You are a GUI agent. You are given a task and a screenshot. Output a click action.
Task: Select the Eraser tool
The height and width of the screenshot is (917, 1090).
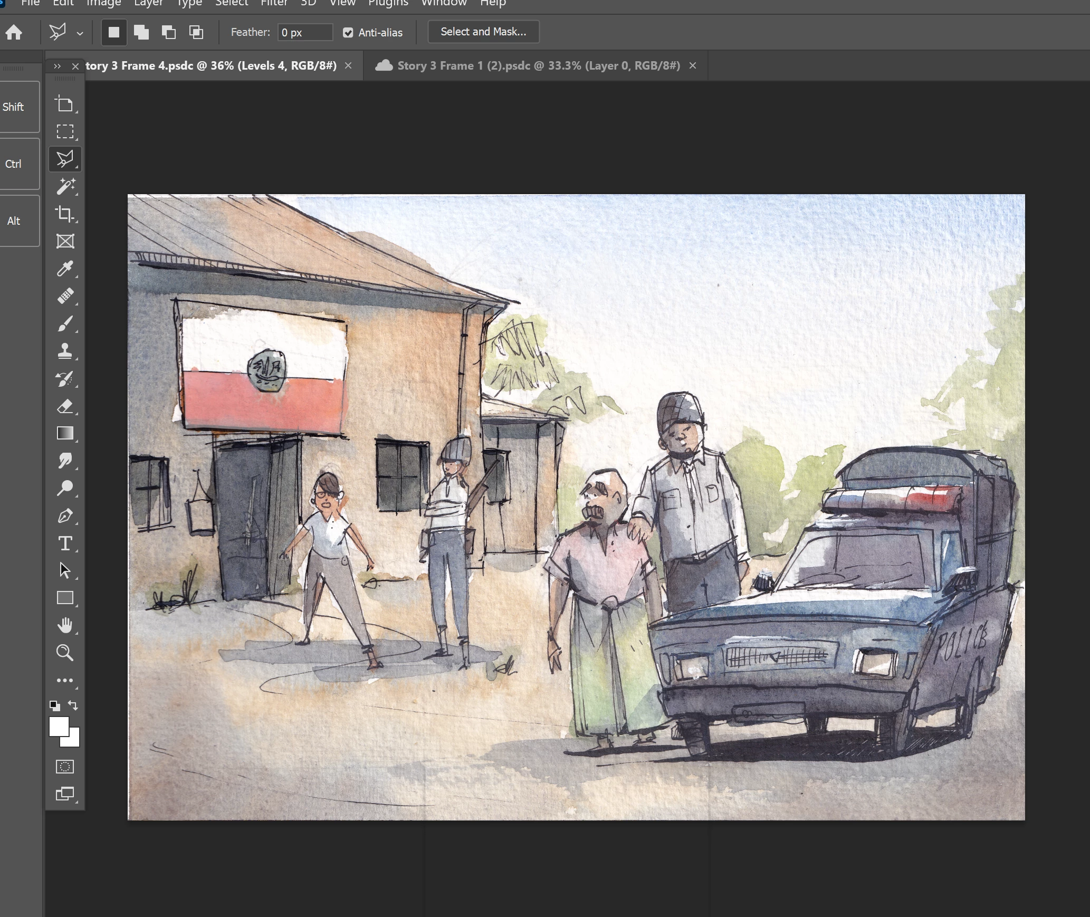65,406
